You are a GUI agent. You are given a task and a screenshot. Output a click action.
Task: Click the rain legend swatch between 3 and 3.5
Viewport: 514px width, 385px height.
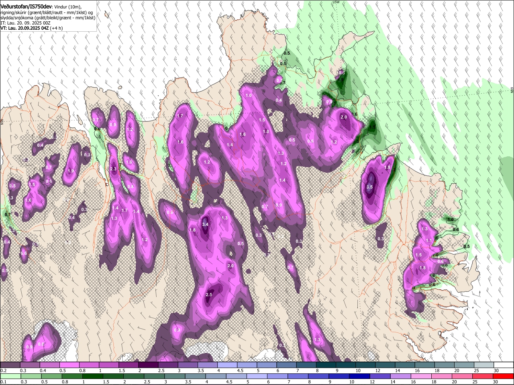[x=175, y=376]
